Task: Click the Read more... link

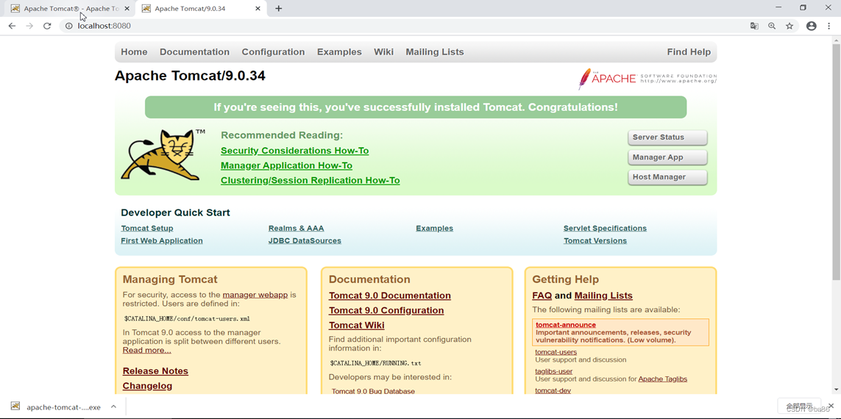Action: click(x=147, y=351)
